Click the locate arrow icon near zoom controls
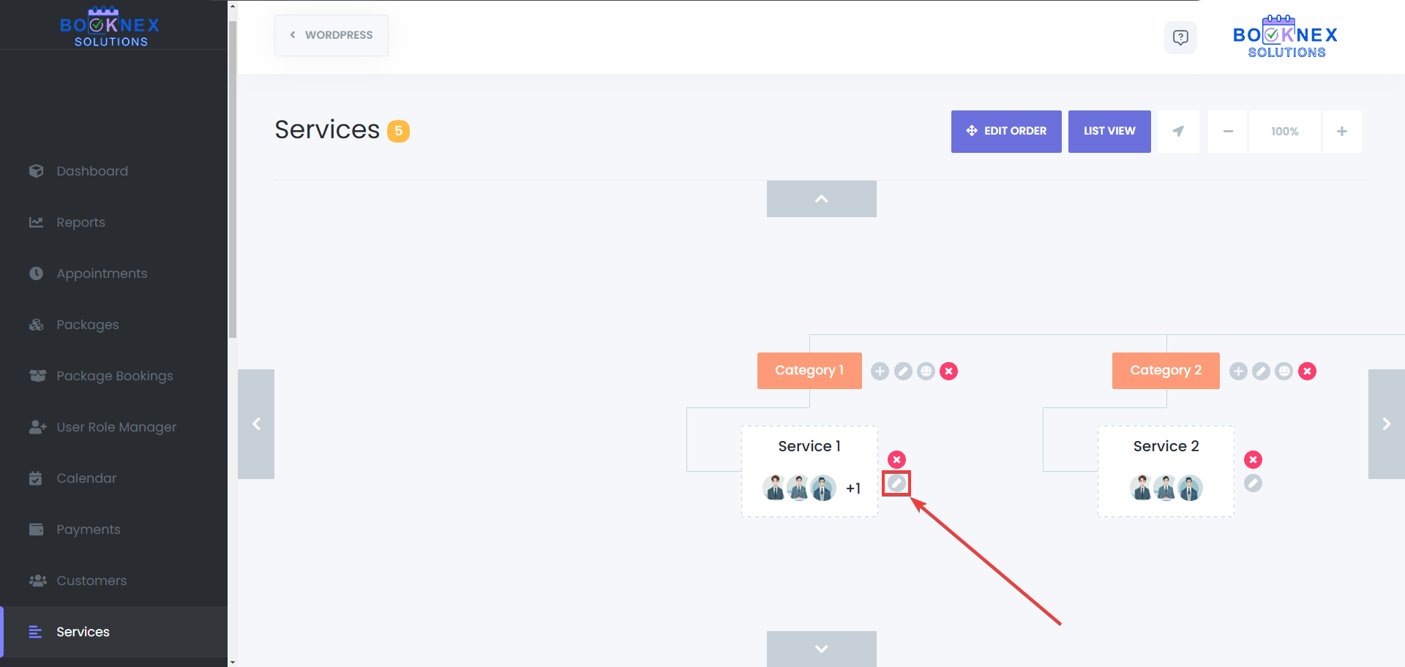The height and width of the screenshot is (667, 1405). (x=1178, y=132)
